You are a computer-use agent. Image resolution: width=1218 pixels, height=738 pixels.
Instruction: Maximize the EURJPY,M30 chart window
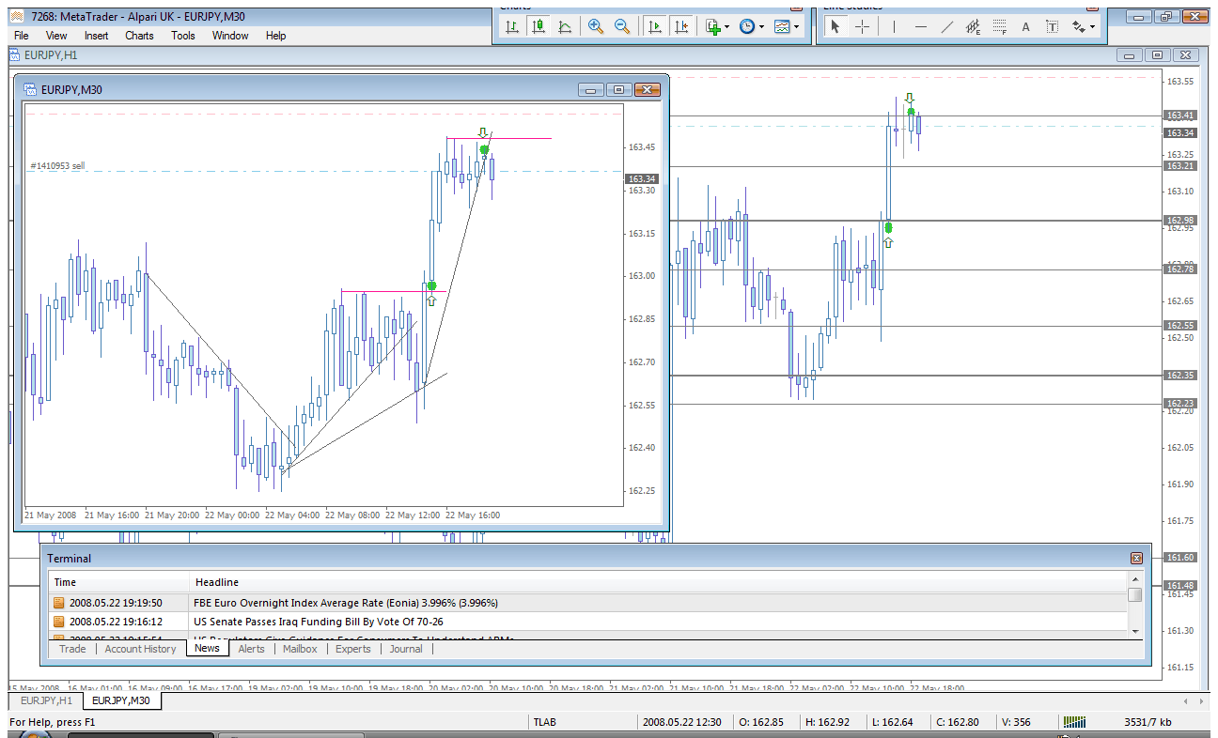tap(617, 90)
